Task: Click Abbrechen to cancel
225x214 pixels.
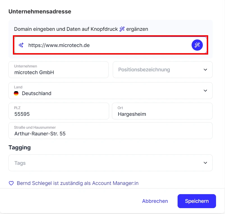Action: (x=155, y=201)
